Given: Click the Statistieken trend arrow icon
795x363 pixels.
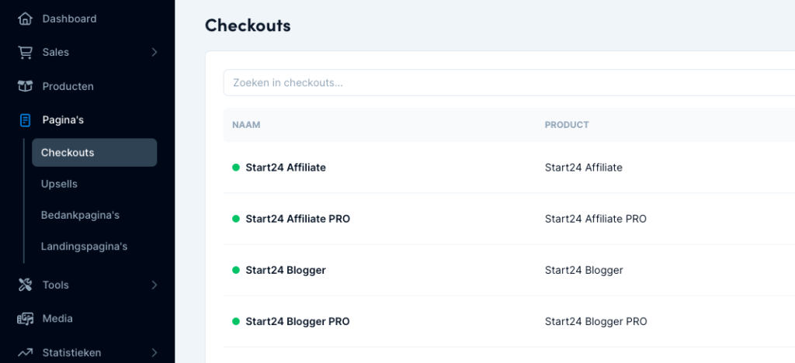Looking at the screenshot, I should (x=26, y=353).
